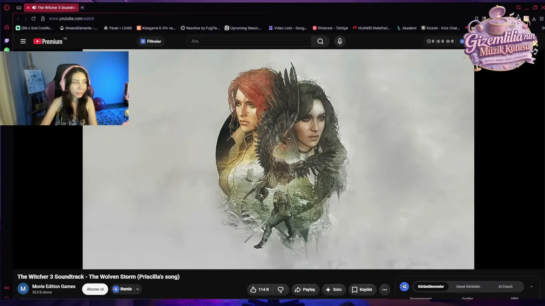Open the Reactive by FugiTe bookmark
545x306 pixels.
tap(200, 28)
